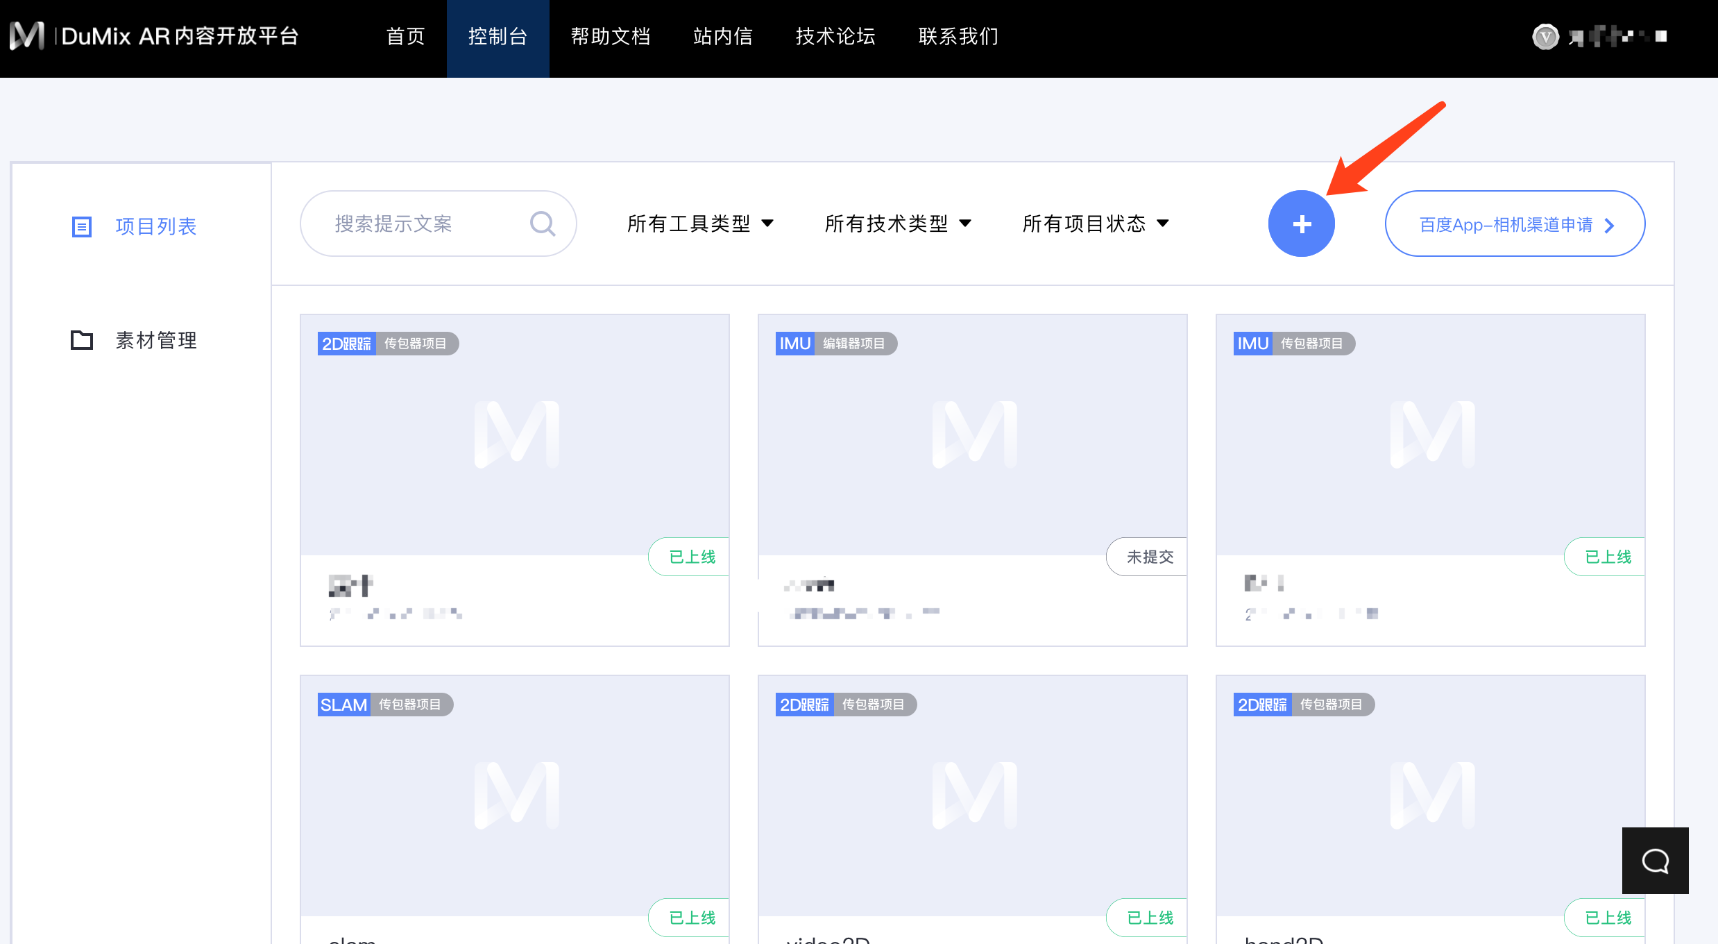Image resolution: width=1718 pixels, height=944 pixels.
Task: Open the IMU 编辑器项目 card thumbnail
Action: click(x=972, y=434)
